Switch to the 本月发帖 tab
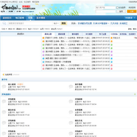 [x=123, y=34]
